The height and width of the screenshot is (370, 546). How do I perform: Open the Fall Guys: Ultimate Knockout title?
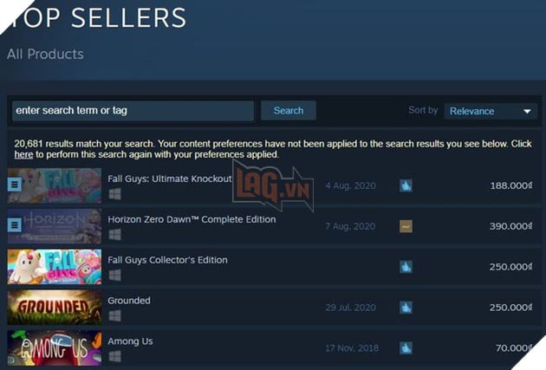click(x=170, y=179)
